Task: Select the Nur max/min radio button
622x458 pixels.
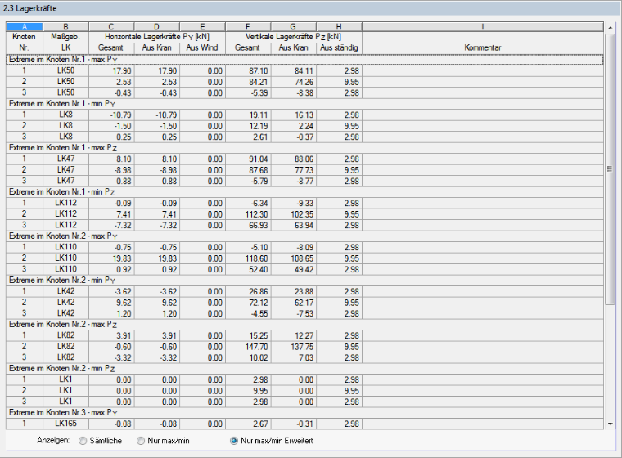Action: pyautogui.click(x=141, y=441)
